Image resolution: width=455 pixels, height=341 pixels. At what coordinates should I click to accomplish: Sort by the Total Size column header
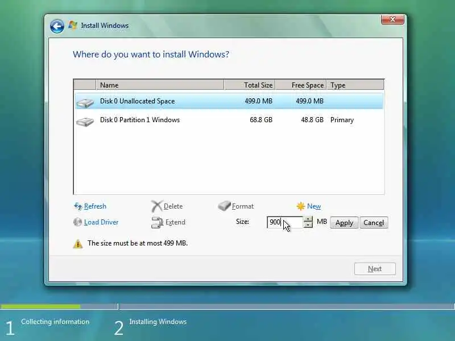point(250,85)
